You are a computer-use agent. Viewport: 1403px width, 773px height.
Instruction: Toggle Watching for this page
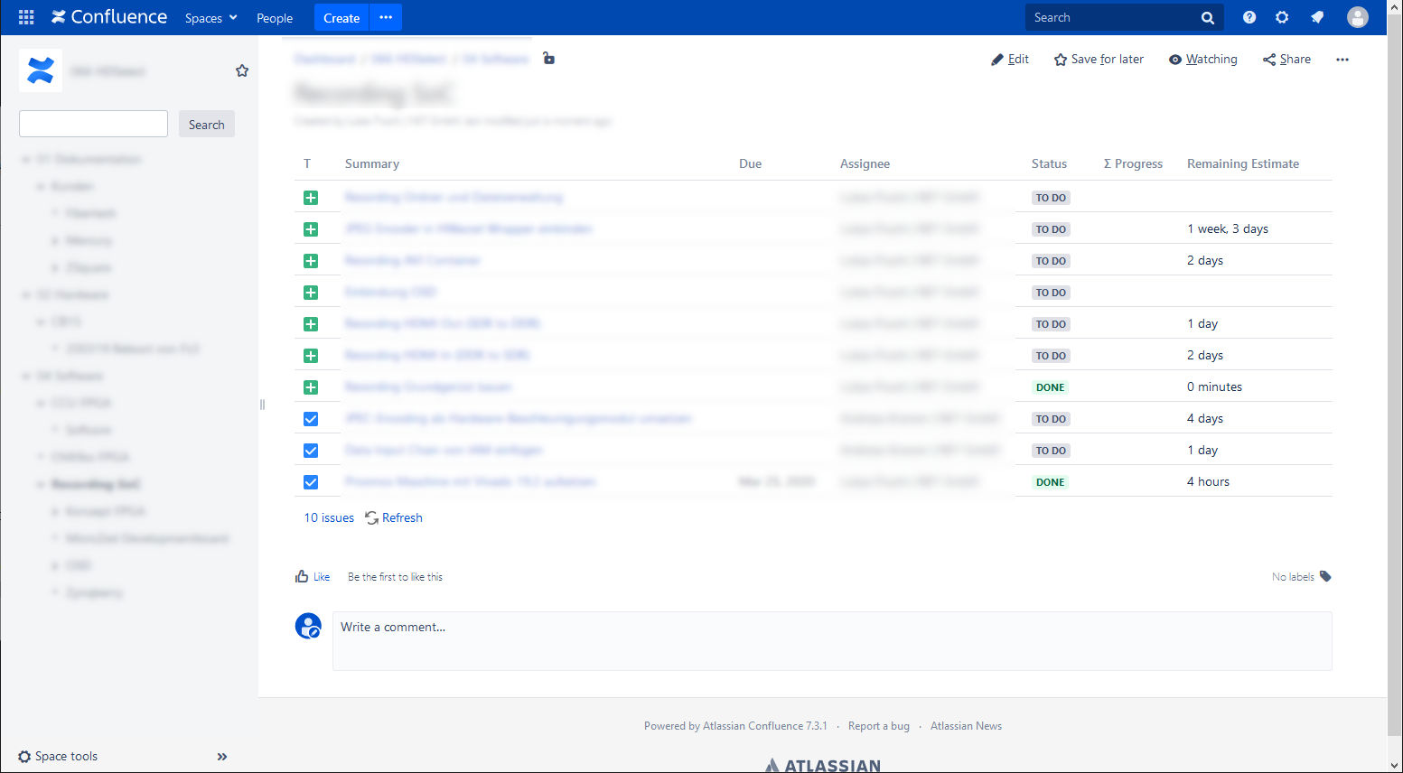tap(1202, 59)
